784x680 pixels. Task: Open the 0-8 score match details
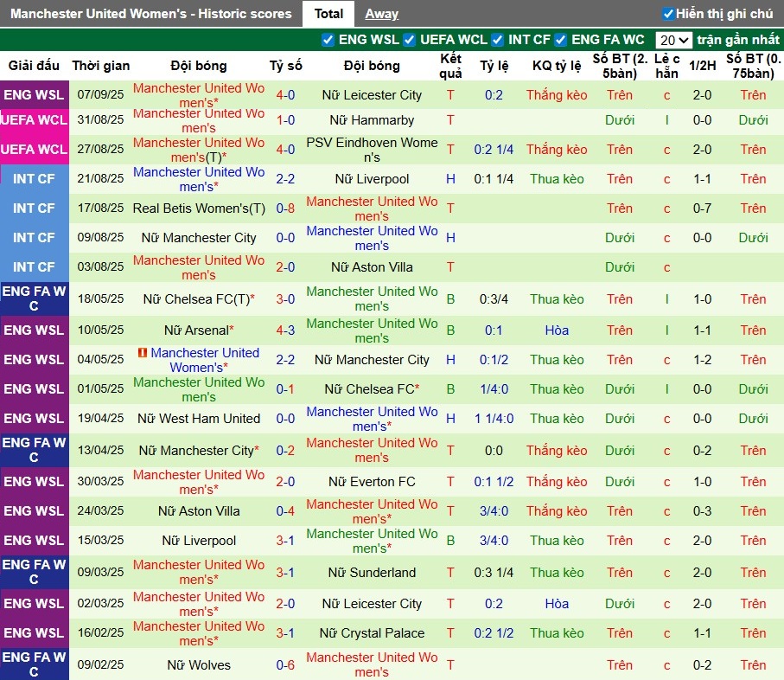pos(285,208)
